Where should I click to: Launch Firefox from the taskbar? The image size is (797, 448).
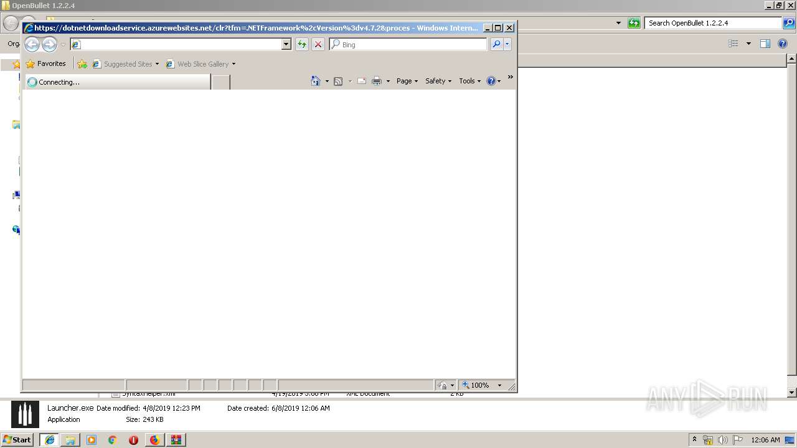click(154, 439)
